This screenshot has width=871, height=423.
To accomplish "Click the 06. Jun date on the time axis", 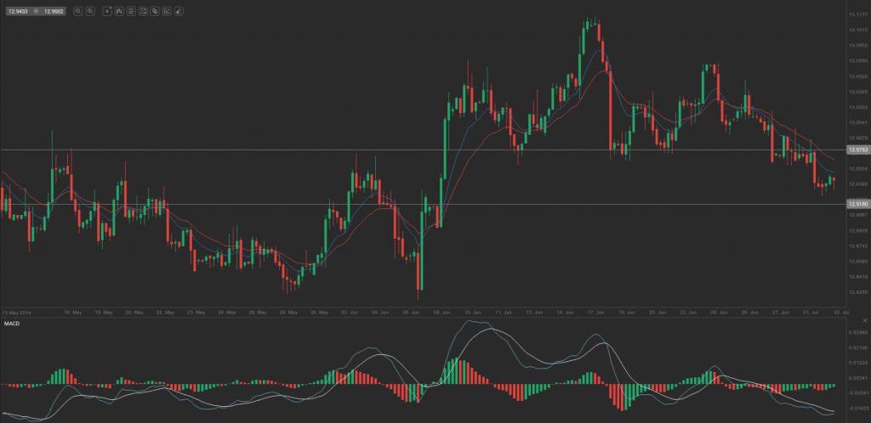I will (x=438, y=313).
